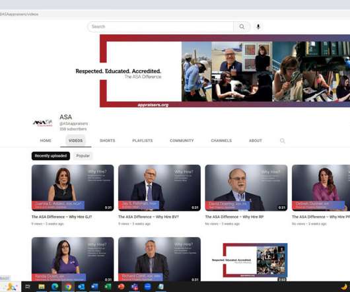Image resolution: width=350 pixels, height=292 pixels.
Task: Open Microsoft Teams from the taskbar
Action: coord(134,287)
